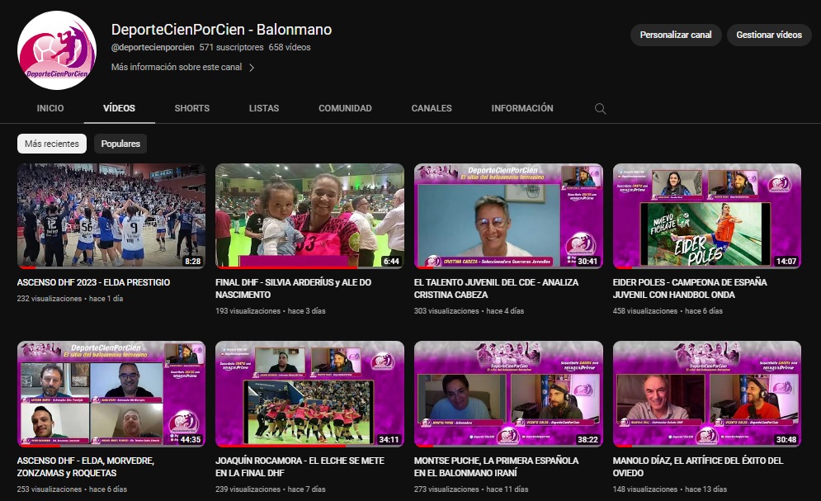Click the 14:07 duration badge
The width and height of the screenshot is (821, 501).
click(x=786, y=262)
